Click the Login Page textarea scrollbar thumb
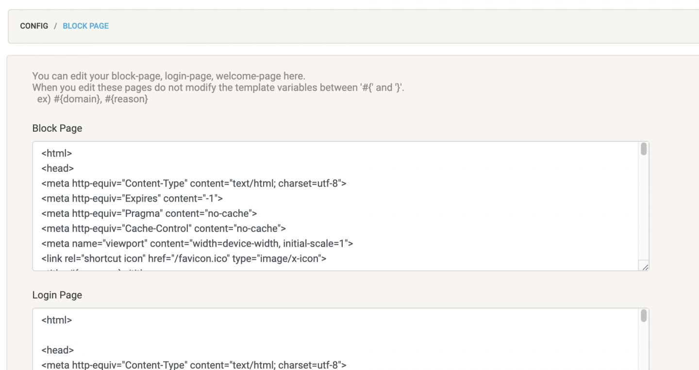The width and height of the screenshot is (699, 370). pyautogui.click(x=644, y=316)
